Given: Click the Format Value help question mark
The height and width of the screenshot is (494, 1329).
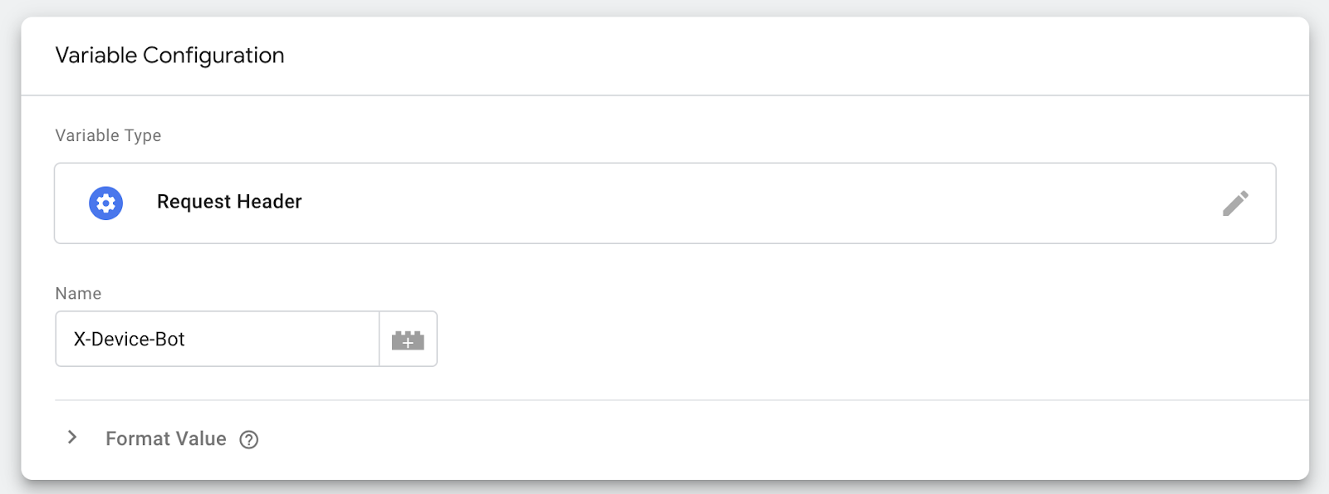Looking at the screenshot, I should (x=249, y=440).
